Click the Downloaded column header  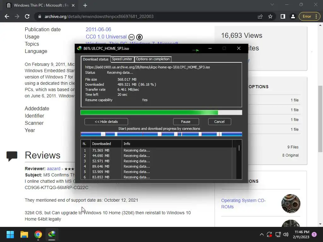coord(106,144)
